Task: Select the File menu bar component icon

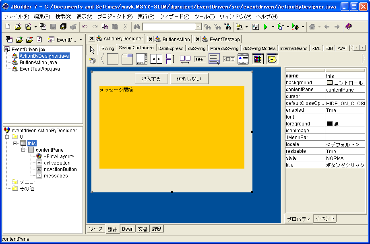Action: tap(200, 59)
